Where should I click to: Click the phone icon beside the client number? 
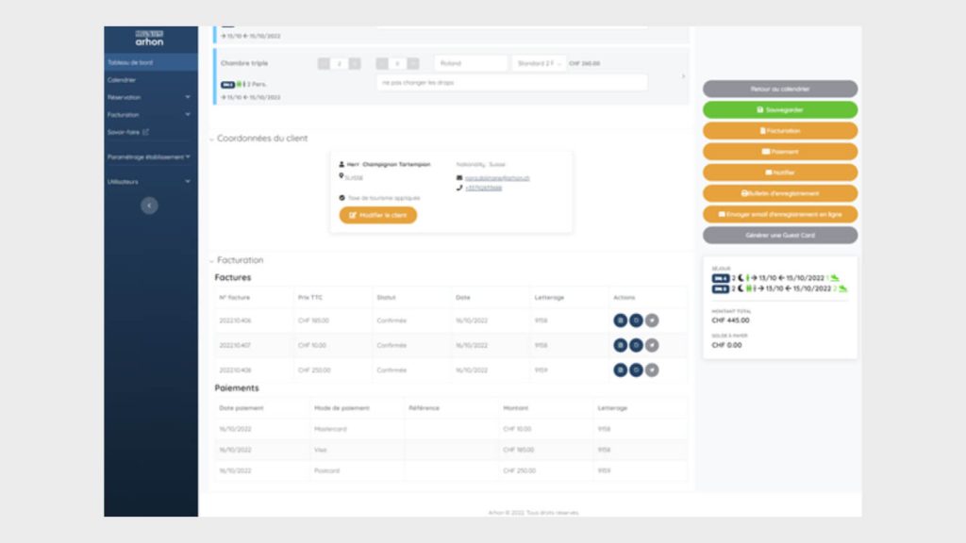[459, 188]
